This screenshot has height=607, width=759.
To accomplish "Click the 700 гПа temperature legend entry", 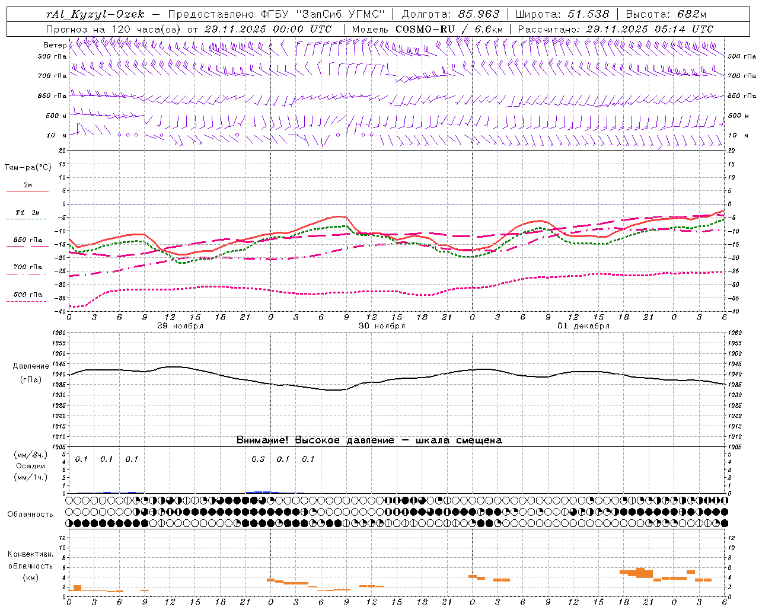I will coord(28,267).
